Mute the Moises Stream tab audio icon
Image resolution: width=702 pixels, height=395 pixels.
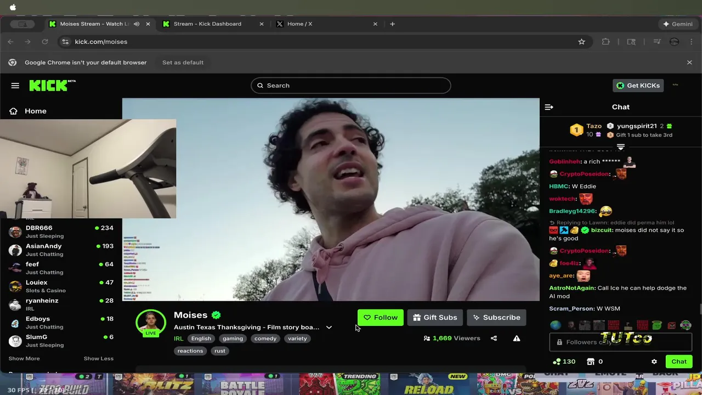[x=137, y=24]
